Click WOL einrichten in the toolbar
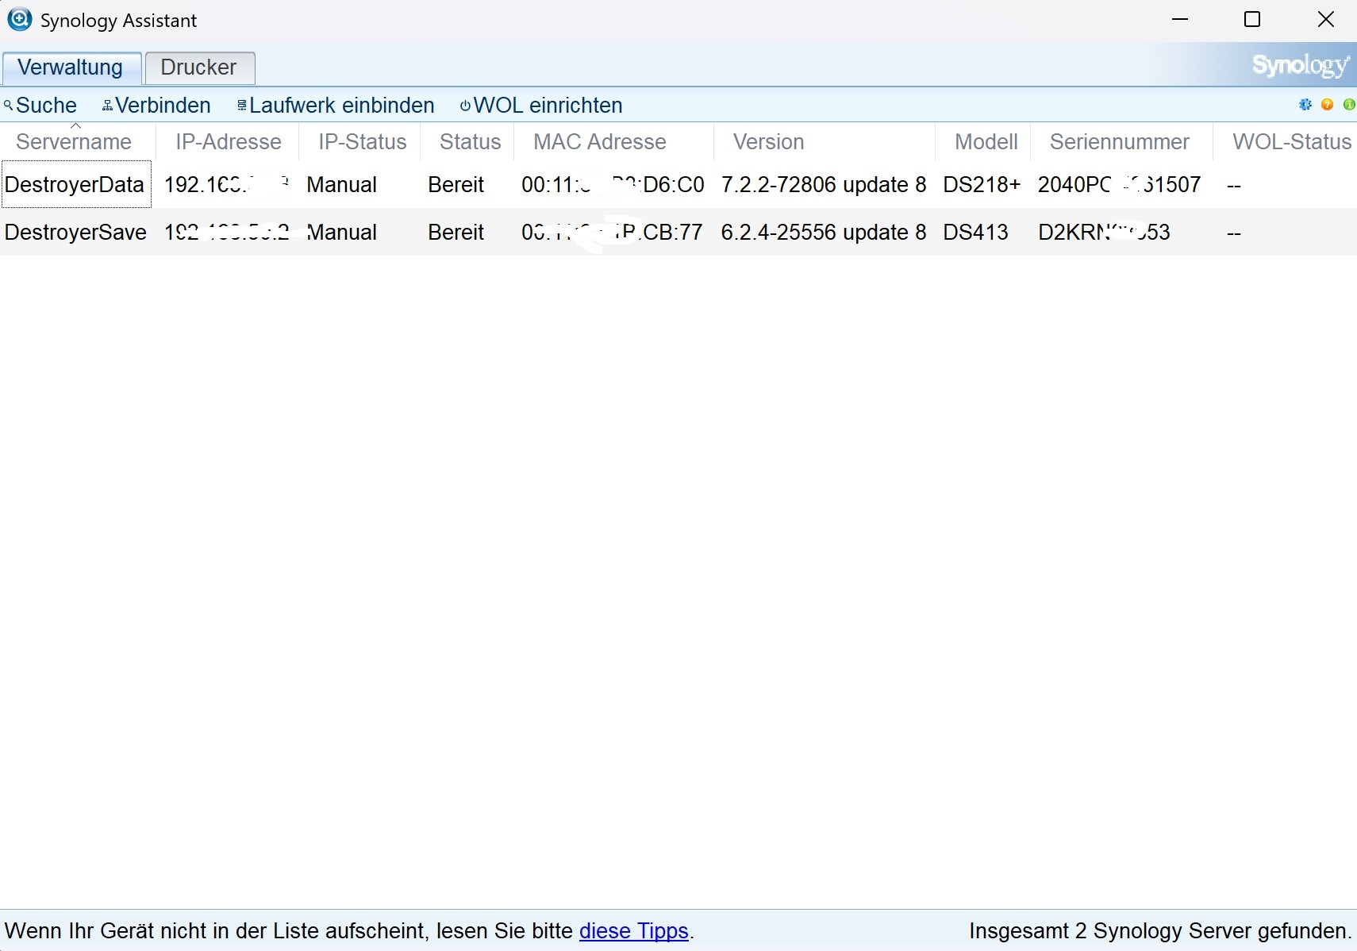Screen dimensions: 1357x951 pyautogui.click(x=541, y=106)
